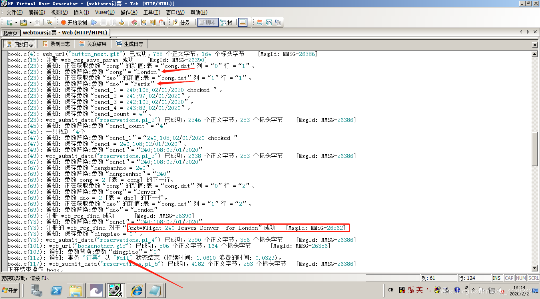Click the Open Script folder icon

click(x=23, y=23)
